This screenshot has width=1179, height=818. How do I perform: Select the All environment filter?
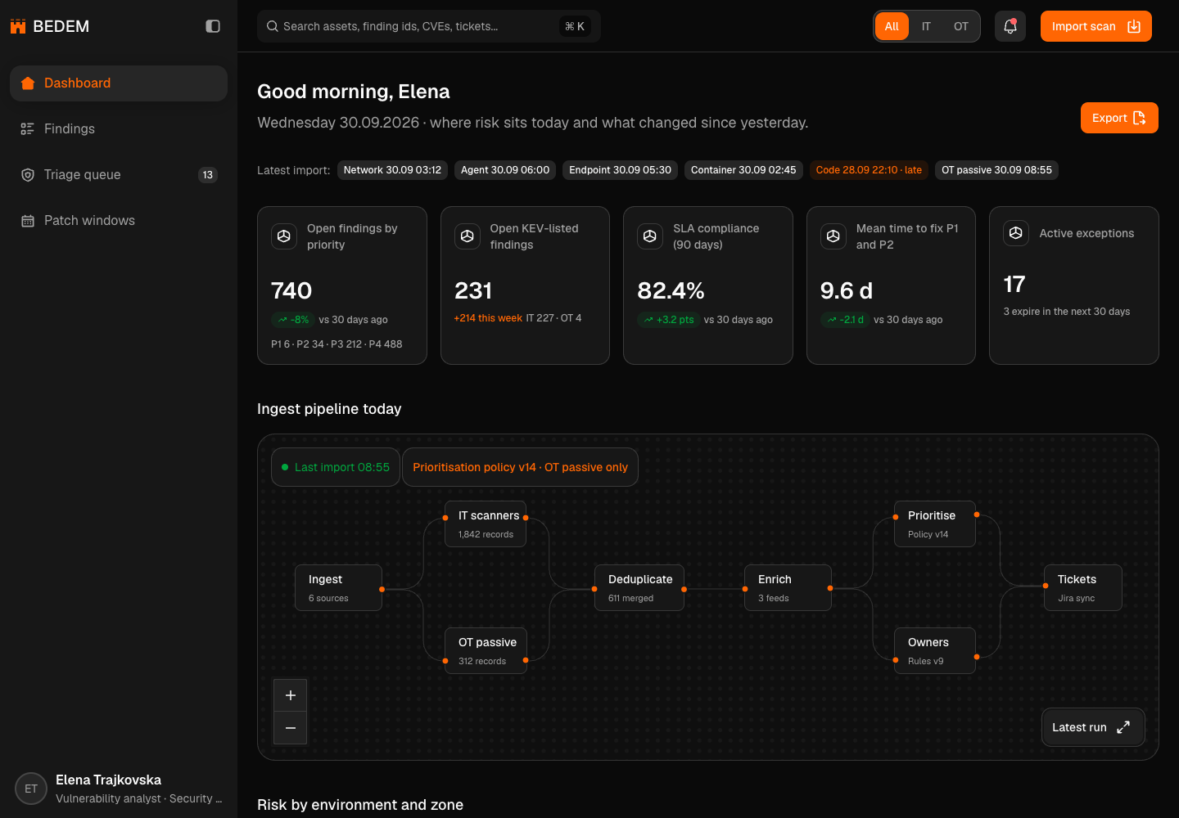[892, 26]
